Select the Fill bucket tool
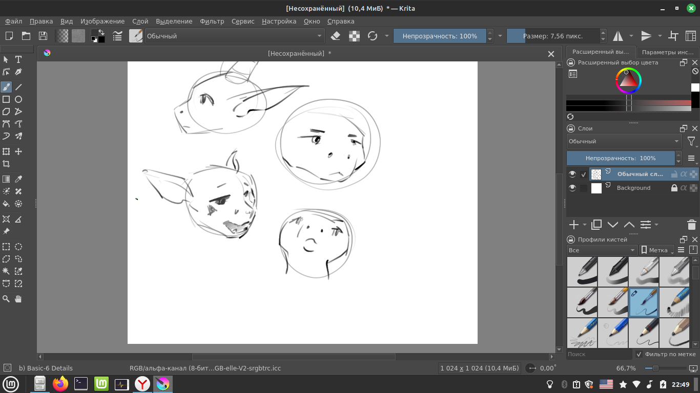Screen dimensions: 700x393 pos(6,204)
